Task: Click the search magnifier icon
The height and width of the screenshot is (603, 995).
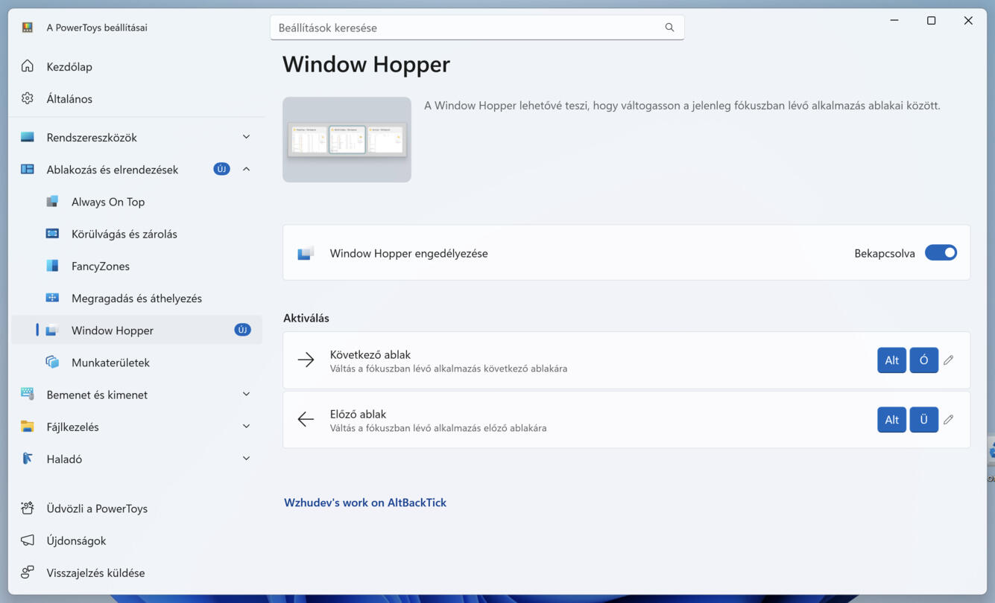Action: pos(669,28)
